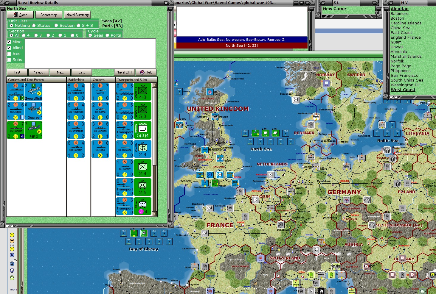The width and height of the screenshot is (436, 294).
Task: Insert the confused ??? frowning emoticon
Action: tap(12, 248)
